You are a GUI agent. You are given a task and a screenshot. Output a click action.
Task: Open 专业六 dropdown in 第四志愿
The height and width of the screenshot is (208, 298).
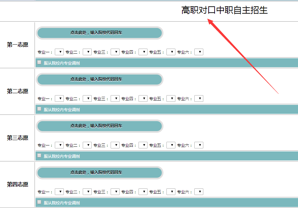click(x=199, y=192)
